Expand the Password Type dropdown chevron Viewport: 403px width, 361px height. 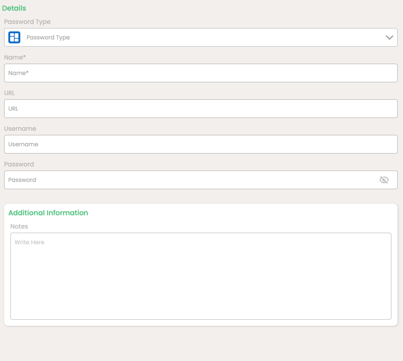coord(389,37)
